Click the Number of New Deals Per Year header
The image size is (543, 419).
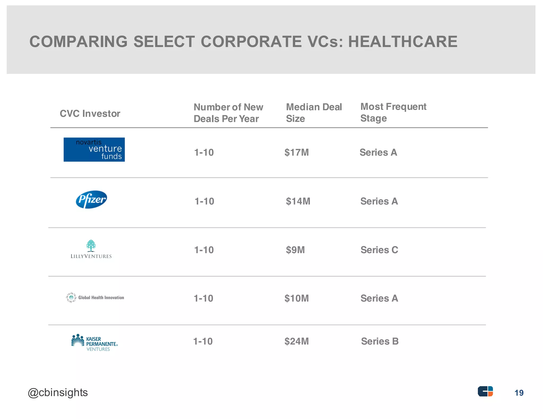(228, 113)
